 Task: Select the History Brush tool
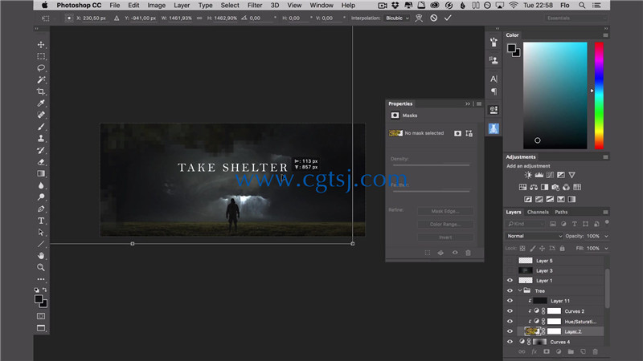(41, 150)
